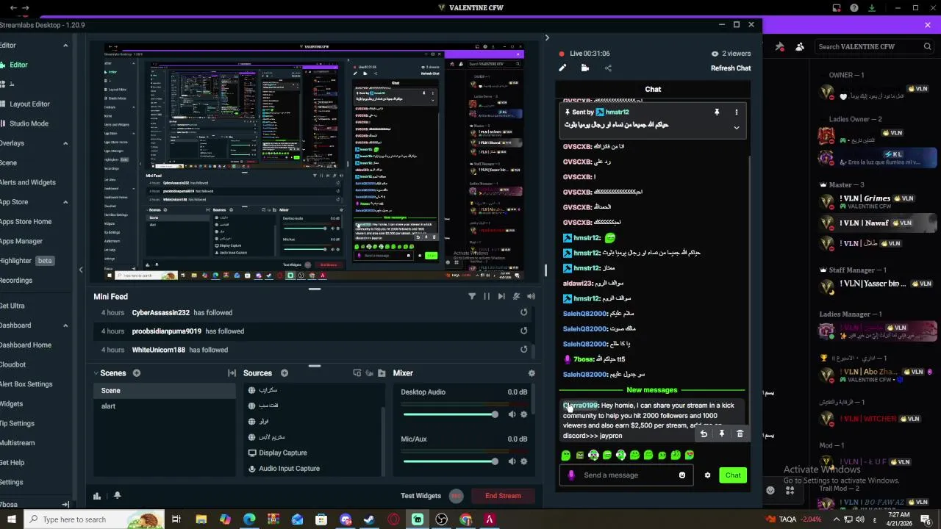Collapse the chat panel arrow

pos(546,38)
